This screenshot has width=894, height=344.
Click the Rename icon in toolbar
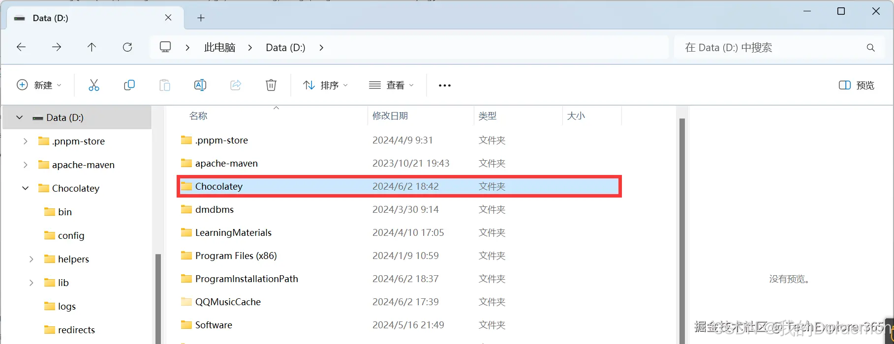200,85
